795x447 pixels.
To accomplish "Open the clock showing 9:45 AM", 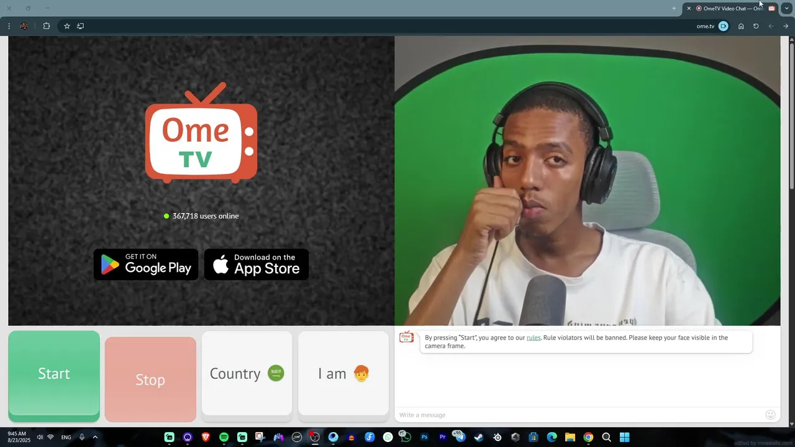I will pos(18,436).
